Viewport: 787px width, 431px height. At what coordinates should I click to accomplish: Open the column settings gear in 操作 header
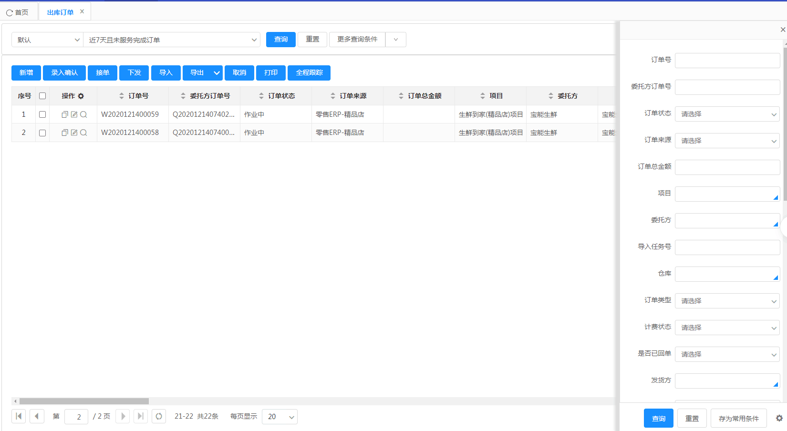tap(81, 96)
